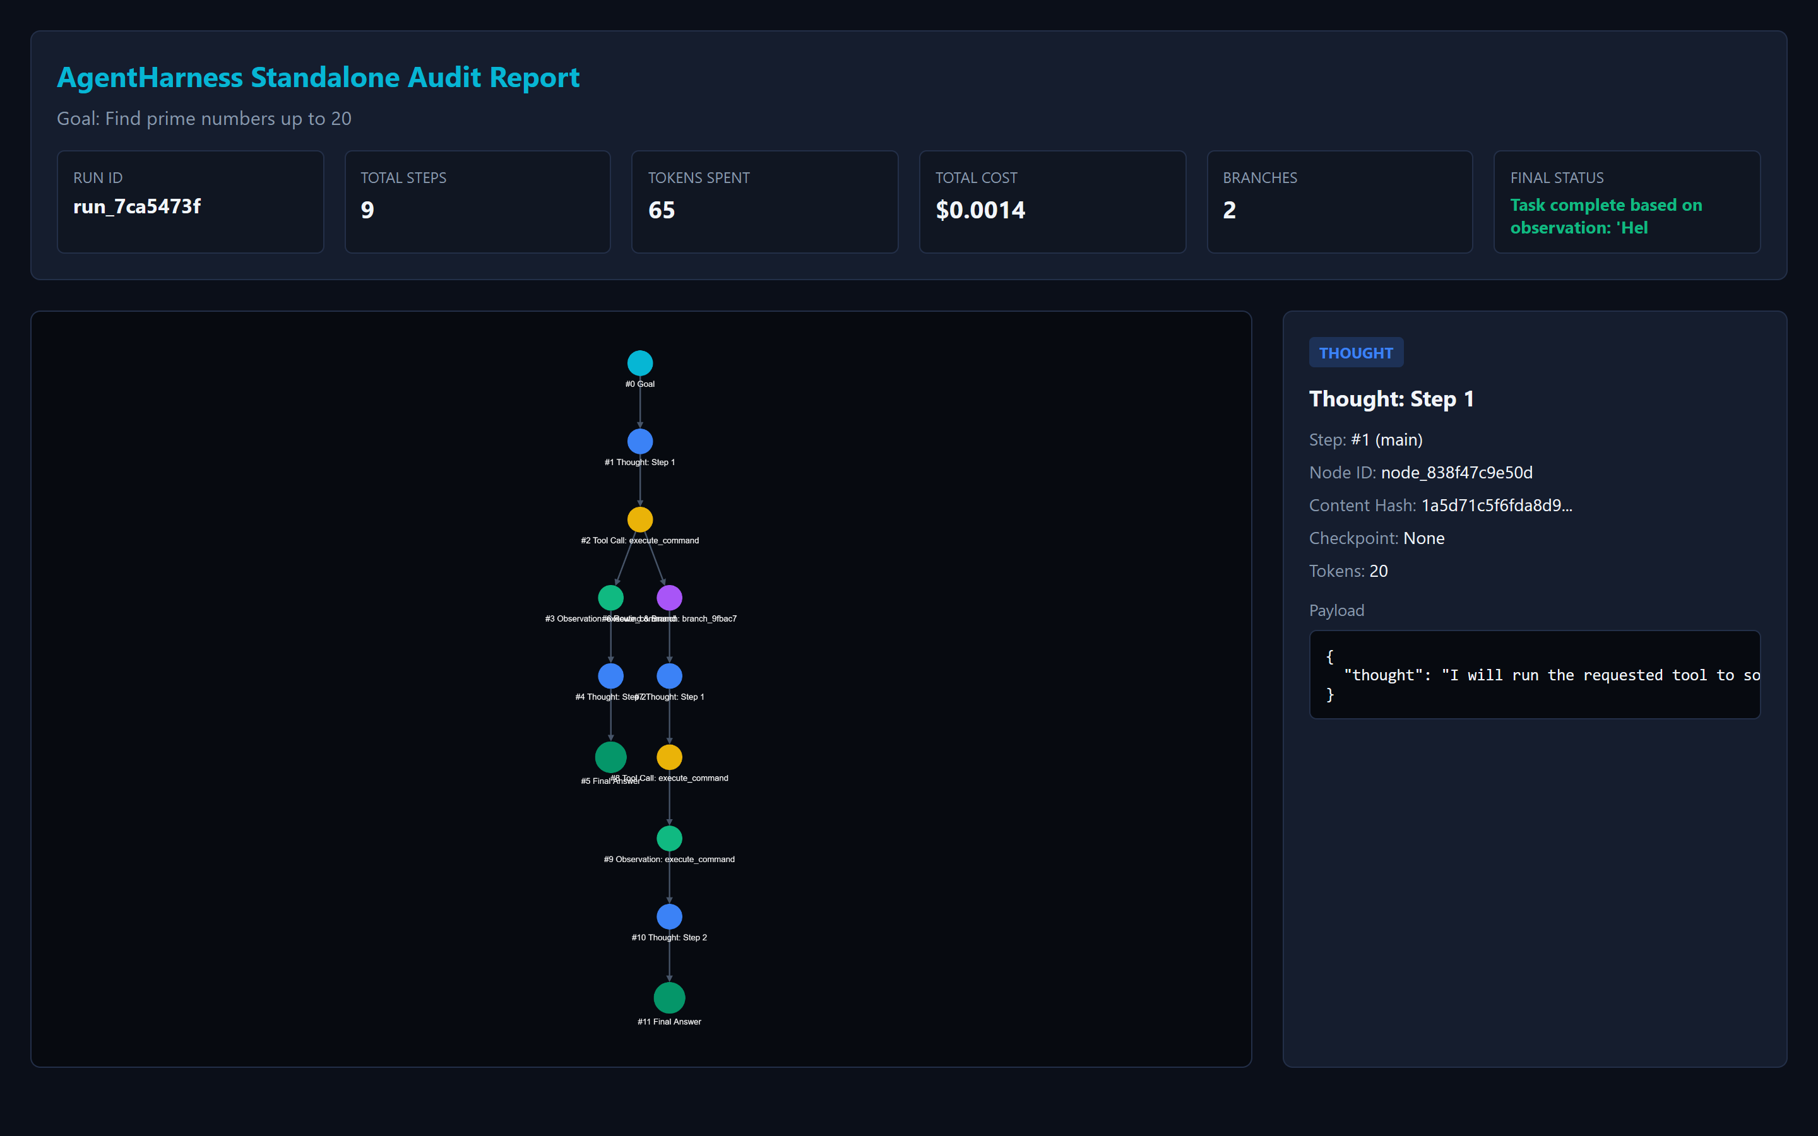Click the blue #4 Thought: Step 2 node
The width and height of the screenshot is (1818, 1136).
(x=611, y=675)
